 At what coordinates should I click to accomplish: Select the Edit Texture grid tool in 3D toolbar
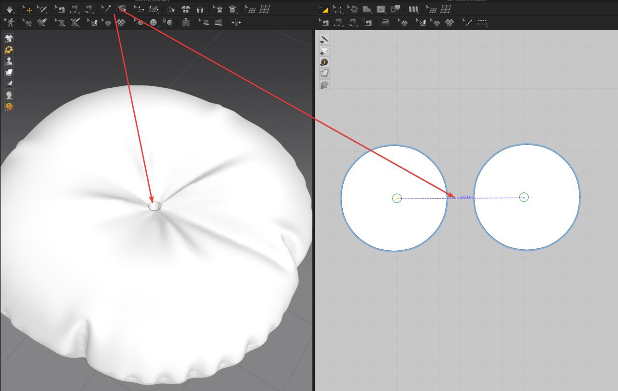point(250,9)
